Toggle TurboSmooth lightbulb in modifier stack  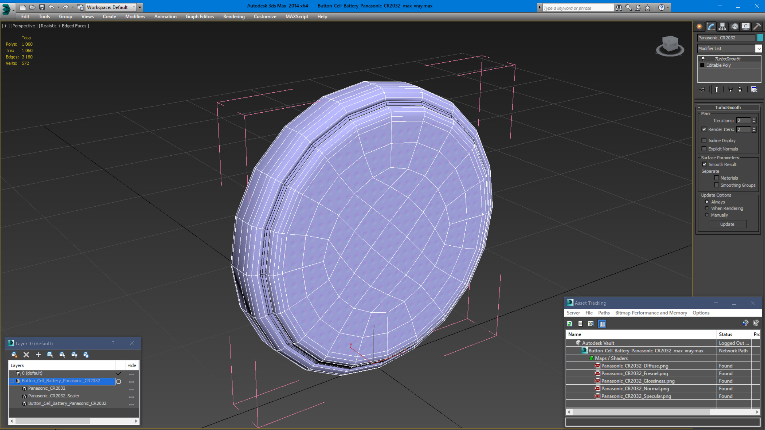pos(703,58)
